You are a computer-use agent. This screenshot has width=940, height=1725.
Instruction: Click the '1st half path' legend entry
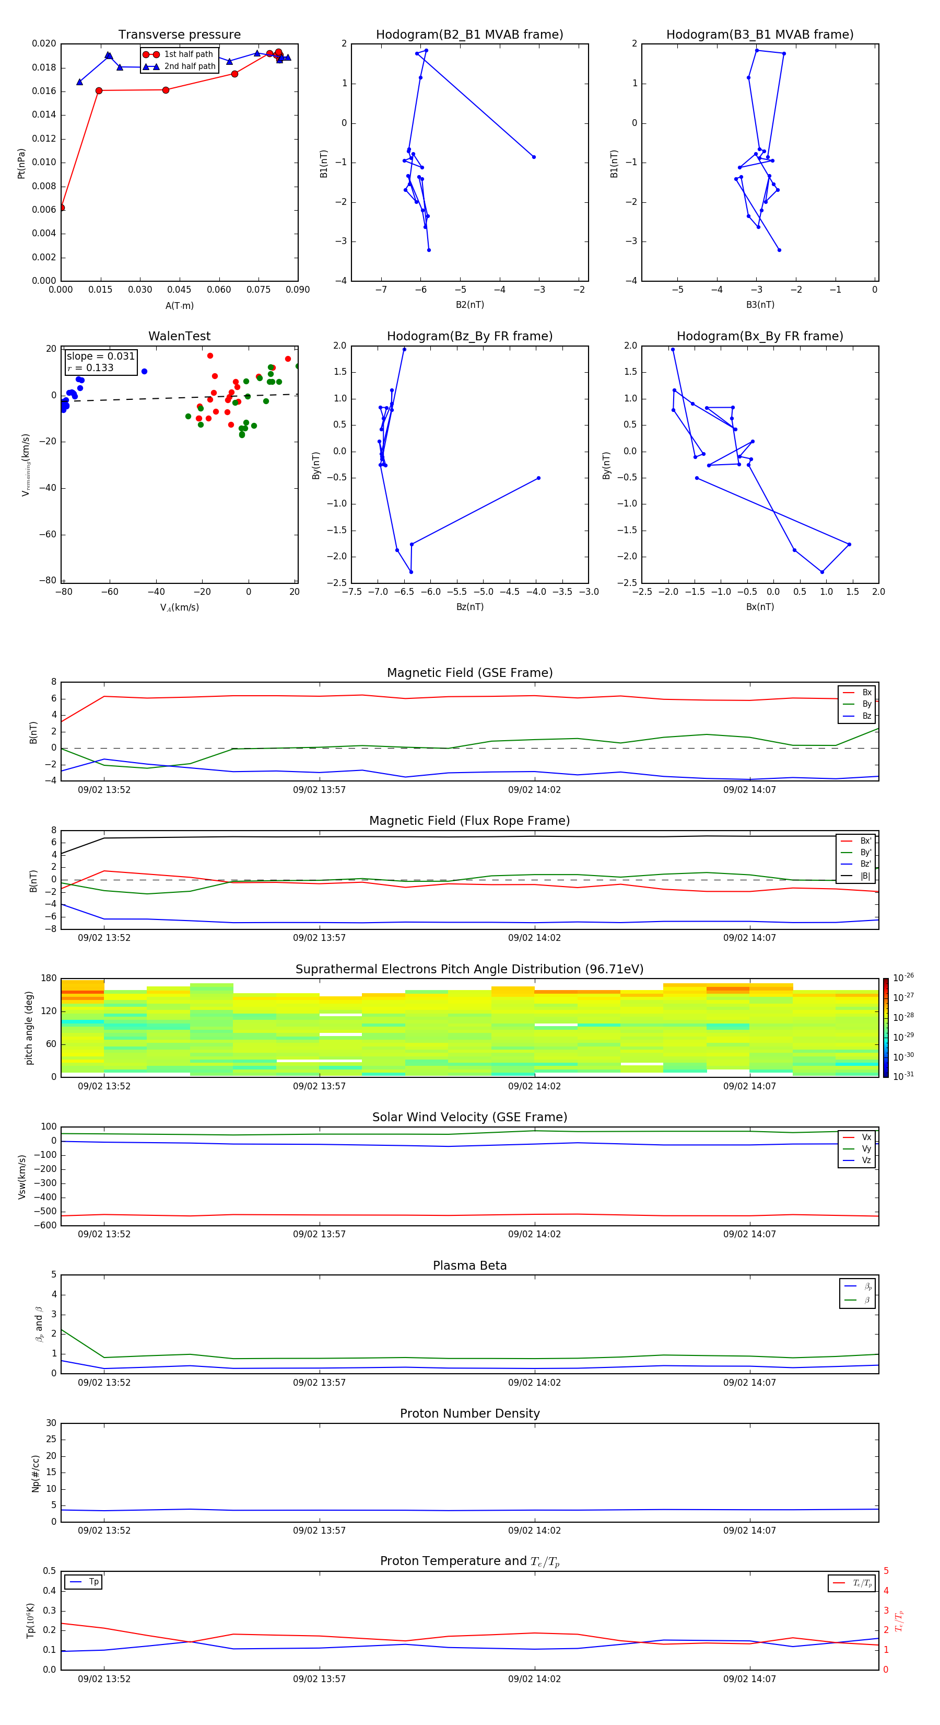(178, 54)
